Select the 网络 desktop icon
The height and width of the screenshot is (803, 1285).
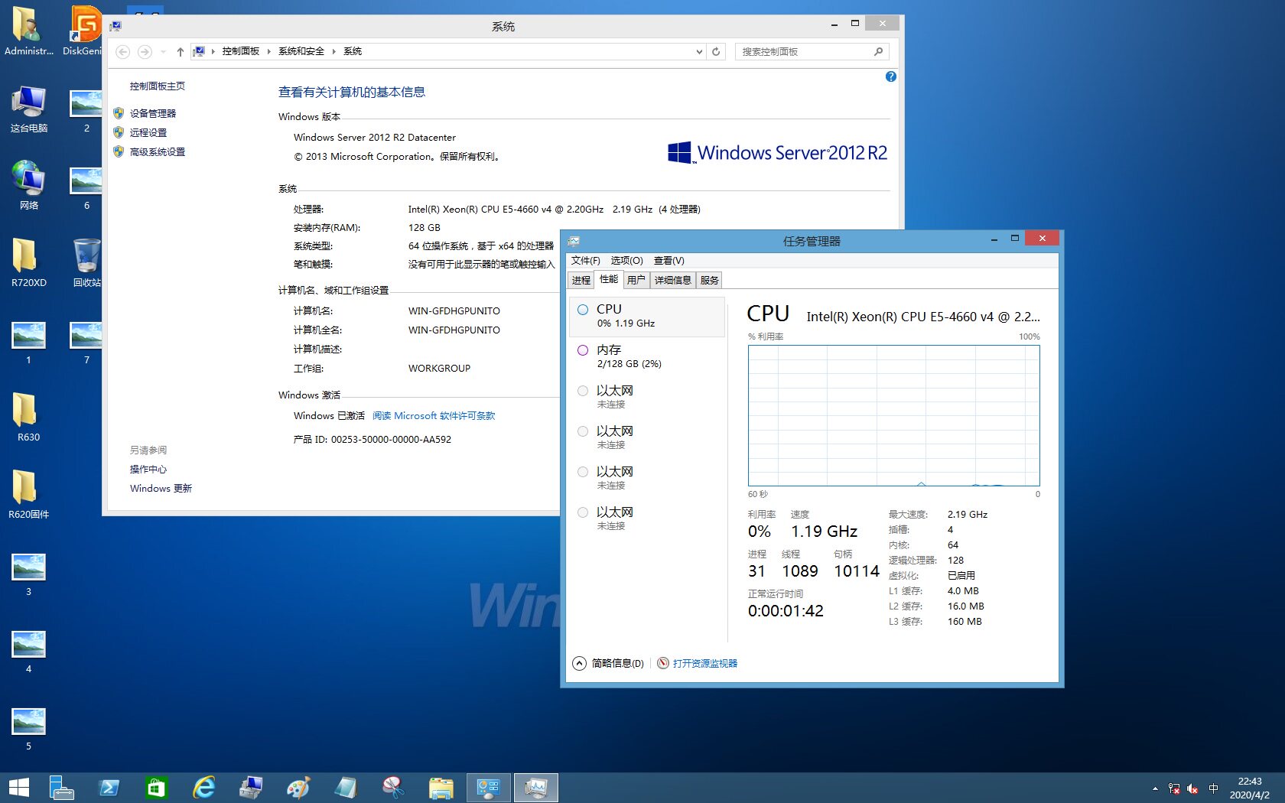(x=29, y=186)
